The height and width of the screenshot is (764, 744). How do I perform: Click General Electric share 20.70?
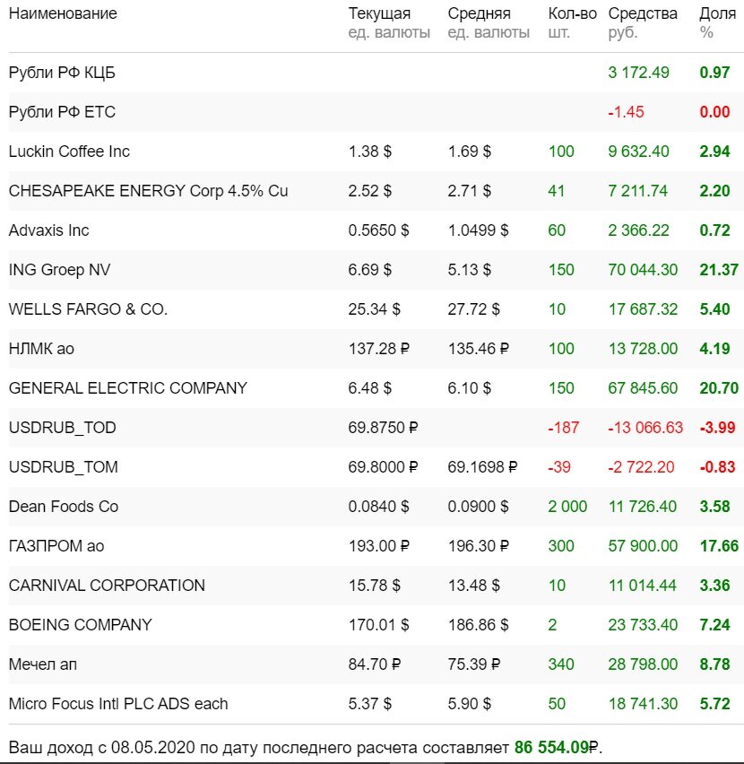[x=719, y=388]
